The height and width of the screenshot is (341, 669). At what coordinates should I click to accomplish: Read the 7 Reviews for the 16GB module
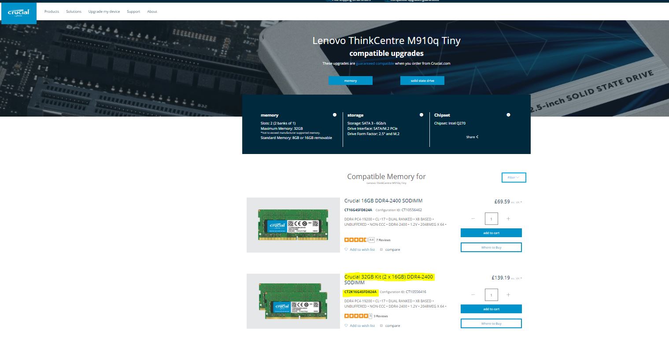point(383,240)
